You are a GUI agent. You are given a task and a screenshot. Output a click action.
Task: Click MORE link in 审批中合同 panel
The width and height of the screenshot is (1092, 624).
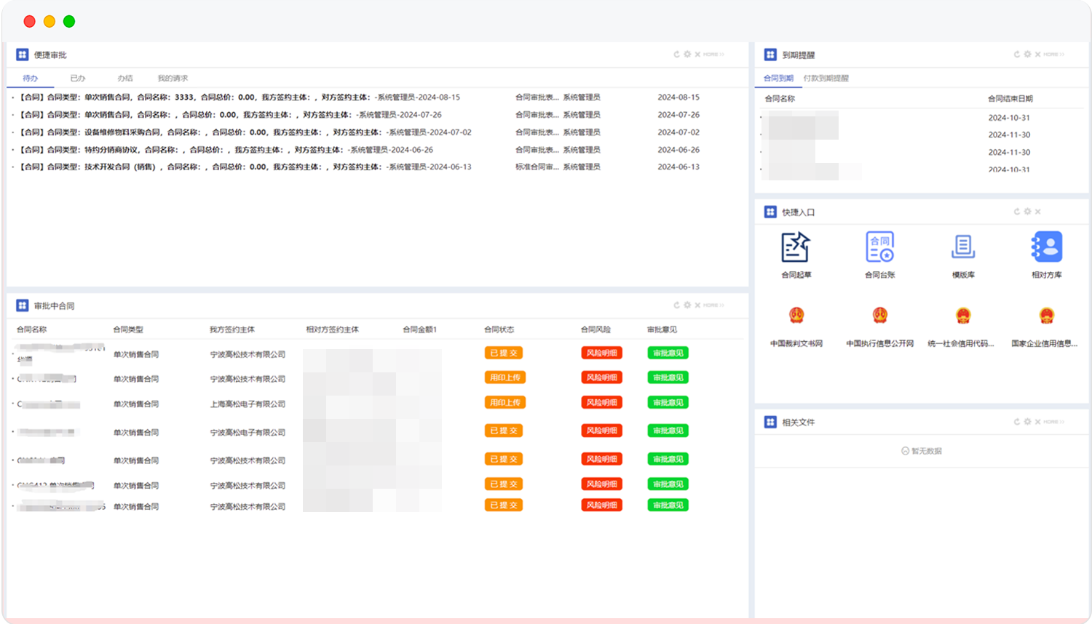click(713, 305)
